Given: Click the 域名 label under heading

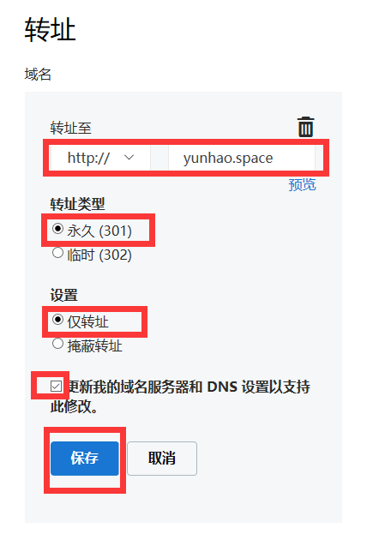Looking at the screenshot, I should [38, 75].
